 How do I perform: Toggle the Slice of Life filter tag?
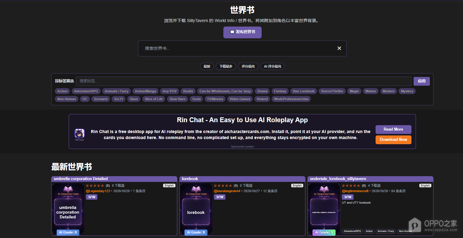(154, 99)
